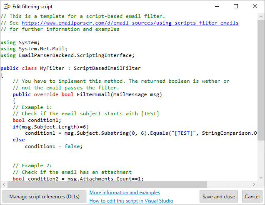Click Manage script references (DLLs) button
This screenshot has width=265, height=205.
(x=45, y=197)
